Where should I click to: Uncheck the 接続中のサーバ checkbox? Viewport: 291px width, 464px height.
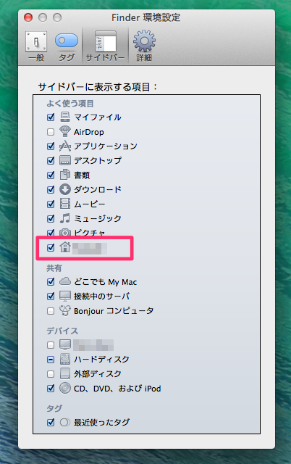click(51, 297)
